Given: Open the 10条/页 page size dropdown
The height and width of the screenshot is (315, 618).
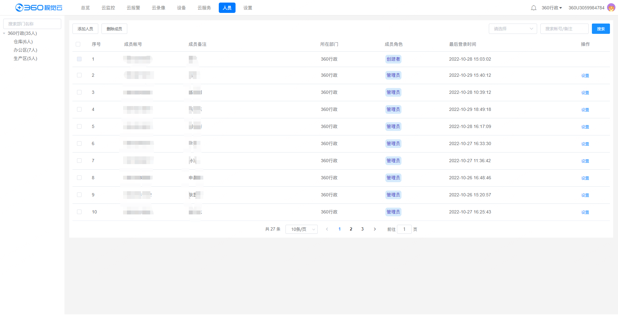Looking at the screenshot, I should pyautogui.click(x=301, y=229).
